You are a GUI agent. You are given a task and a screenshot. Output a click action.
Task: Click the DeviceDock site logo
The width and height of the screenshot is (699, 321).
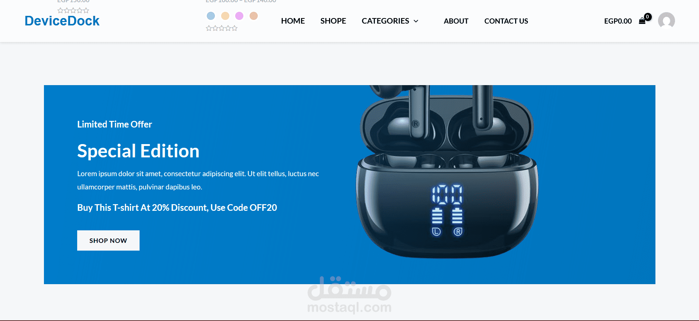[x=62, y=21]
